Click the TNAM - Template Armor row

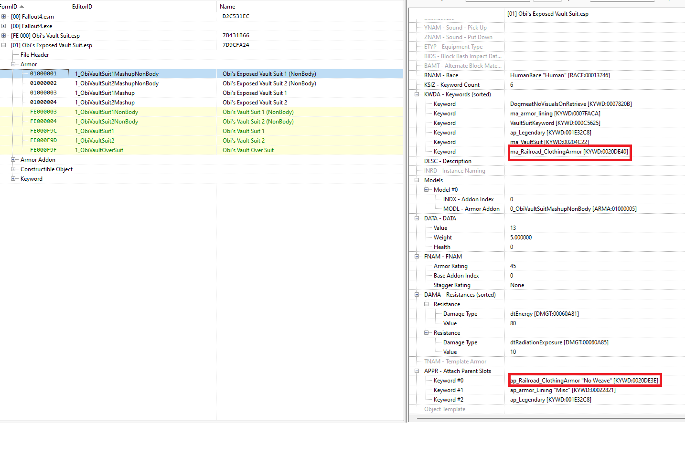[x=547, y=362]
